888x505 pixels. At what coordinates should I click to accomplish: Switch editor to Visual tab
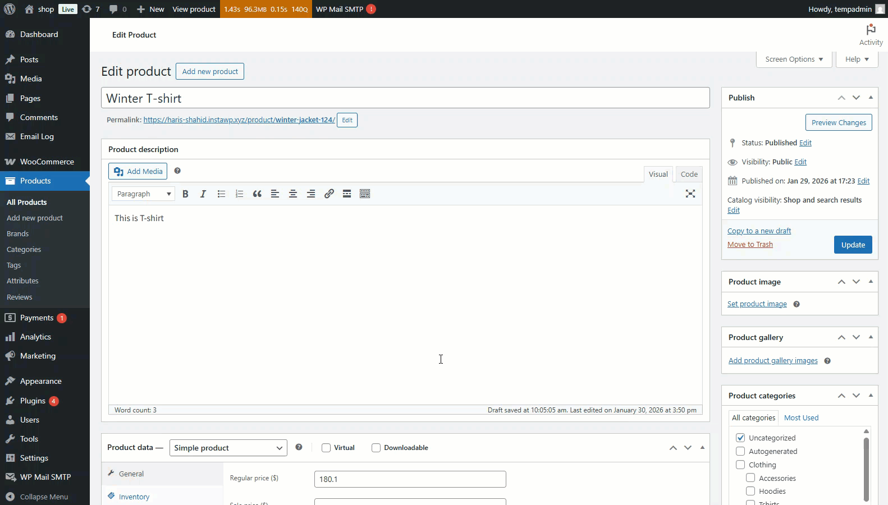point(658,175)
